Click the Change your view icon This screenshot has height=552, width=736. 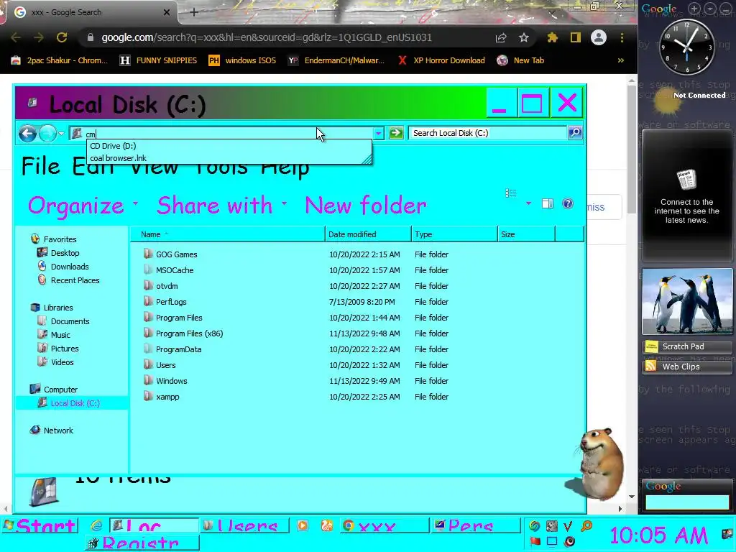coord(511,193)
